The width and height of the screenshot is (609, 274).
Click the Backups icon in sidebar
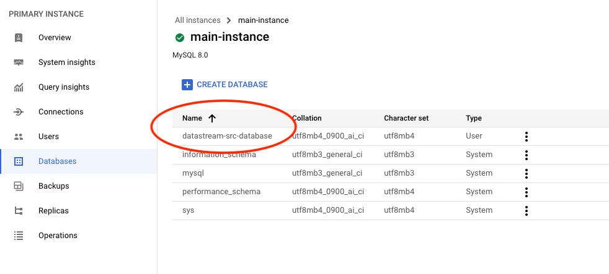tap(19, 186)
